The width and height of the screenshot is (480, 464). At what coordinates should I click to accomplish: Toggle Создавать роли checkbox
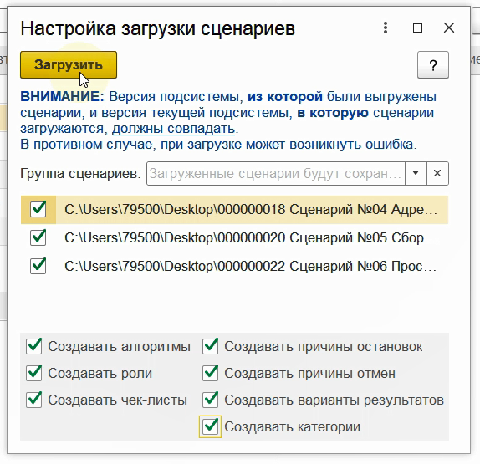point(34,373)
